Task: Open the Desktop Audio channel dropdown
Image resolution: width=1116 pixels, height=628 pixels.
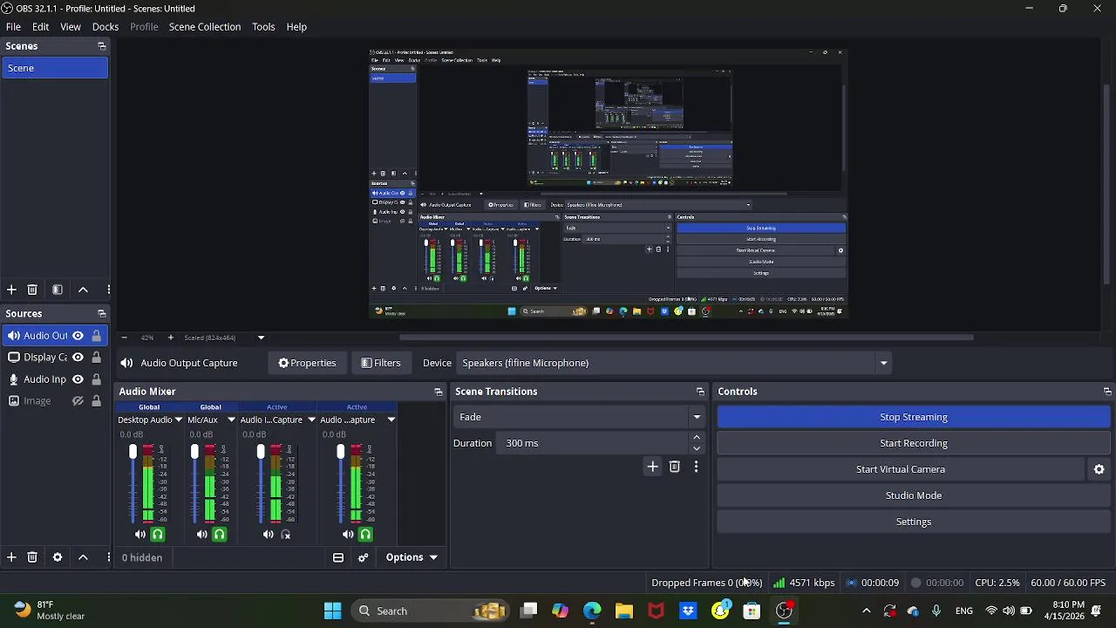Action: pyautogui.click(x=178, y=420)
